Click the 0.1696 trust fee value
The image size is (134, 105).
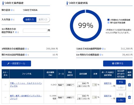[x=53, y=96]
